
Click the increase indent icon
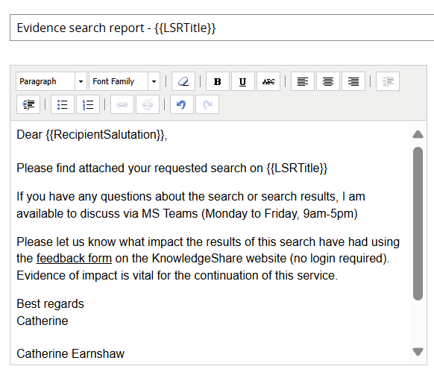click(28, 104)
